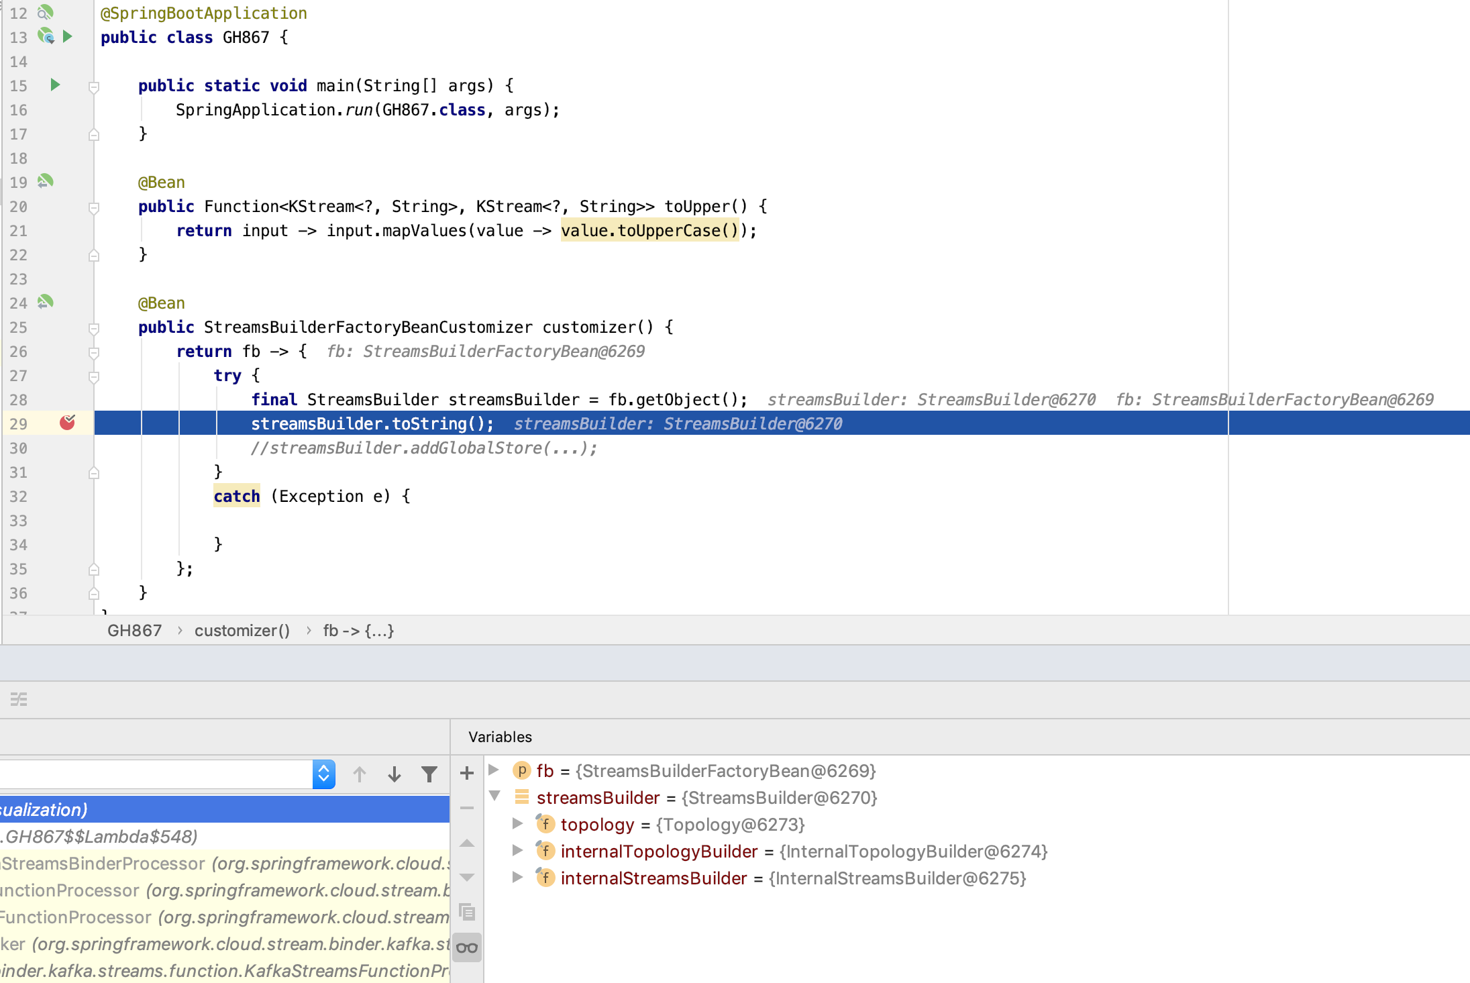Toggle the layout settings icon above Frames panel

click(x=18, y=699)
